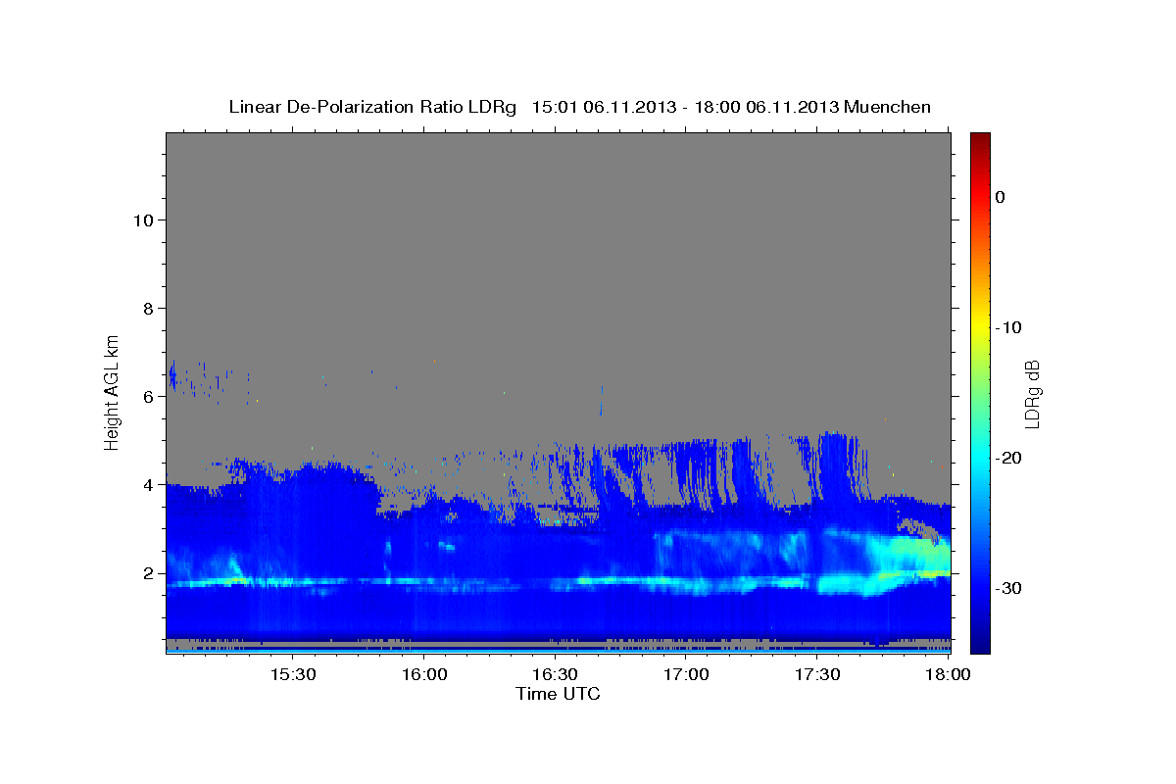The height and width of the screenshot is (784, 1176).
Task: Click the height tick label 6
Action: pyautogui.click(x=147, y=396)
